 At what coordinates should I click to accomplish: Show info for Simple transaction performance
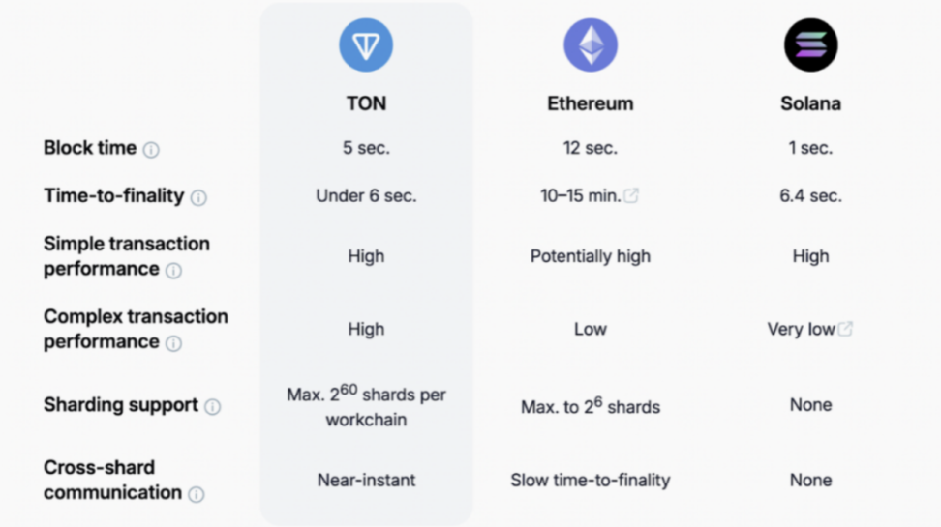coord(173,271)
